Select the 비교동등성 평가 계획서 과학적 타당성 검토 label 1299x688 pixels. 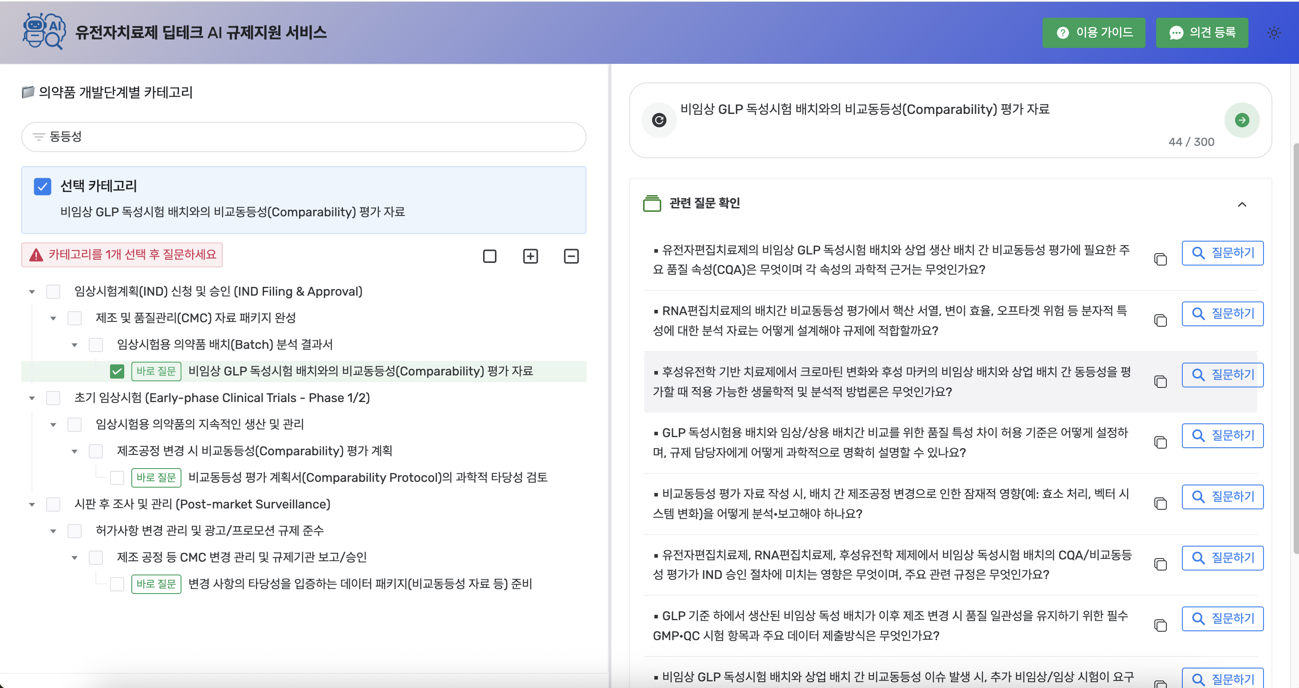(x=368, y=477)
